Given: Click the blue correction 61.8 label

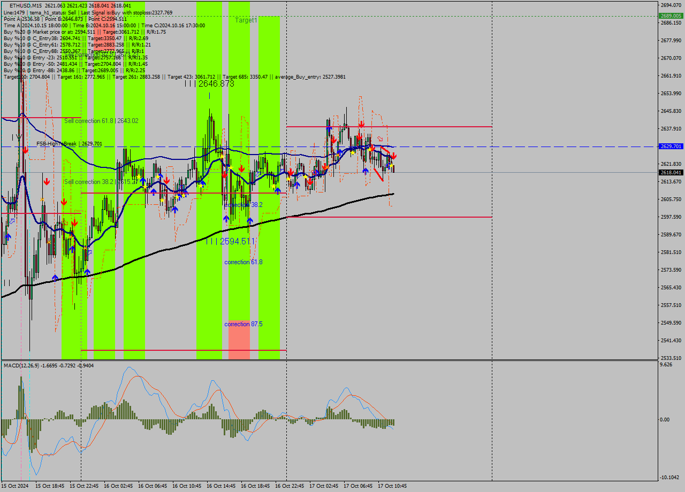Looking at the screenshot, I should click(x=243, y=262).
